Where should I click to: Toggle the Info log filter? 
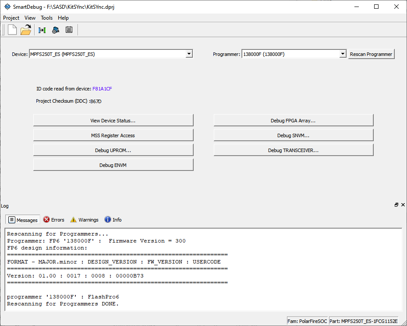[x=113, y=220]
